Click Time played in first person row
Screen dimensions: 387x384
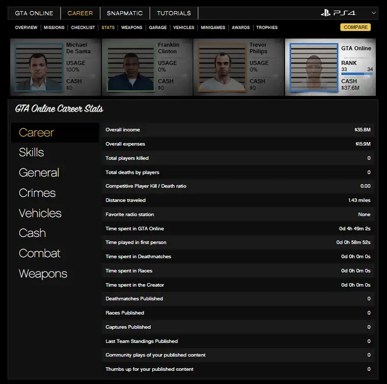tap(238, 242)
